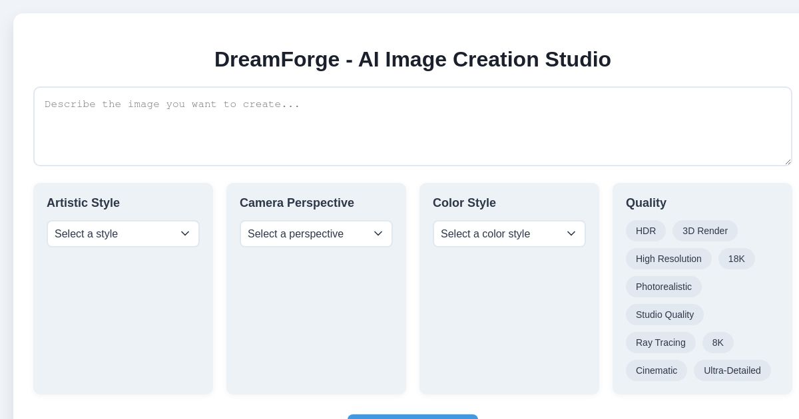Toggle the Ray Tracing quality option
Viewport: 799px width, 419px height.
[x=660, y=343]
